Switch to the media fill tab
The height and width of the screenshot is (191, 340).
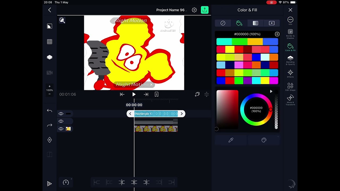click(271, 23)
